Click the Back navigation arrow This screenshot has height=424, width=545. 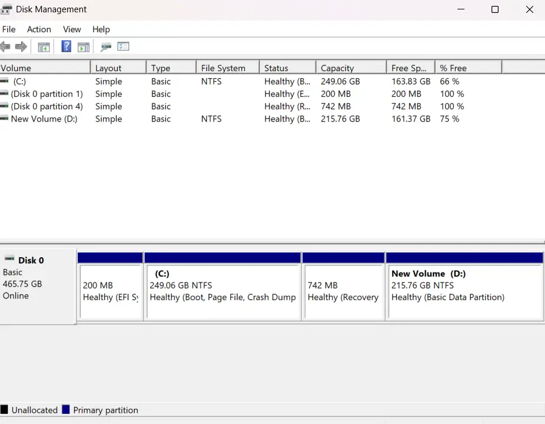coord(6,46)
